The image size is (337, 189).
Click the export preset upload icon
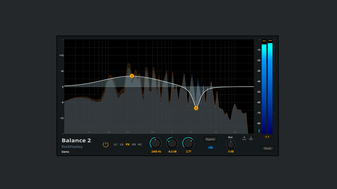(x=244, y=138)
